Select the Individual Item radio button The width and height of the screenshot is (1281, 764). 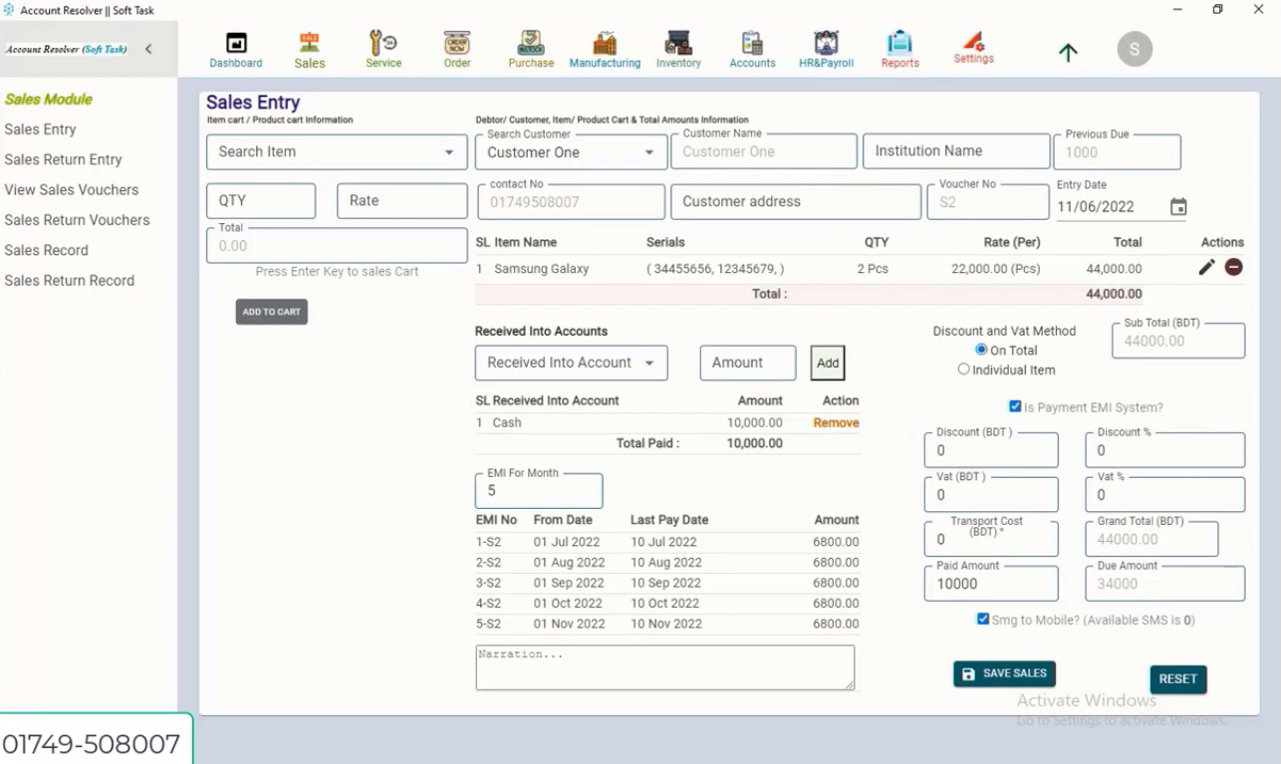click(963, 368)
